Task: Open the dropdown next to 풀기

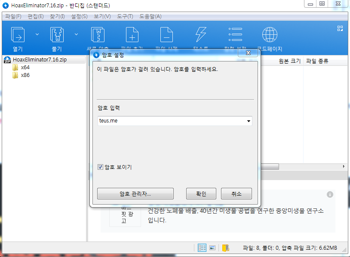Action: 76,34
